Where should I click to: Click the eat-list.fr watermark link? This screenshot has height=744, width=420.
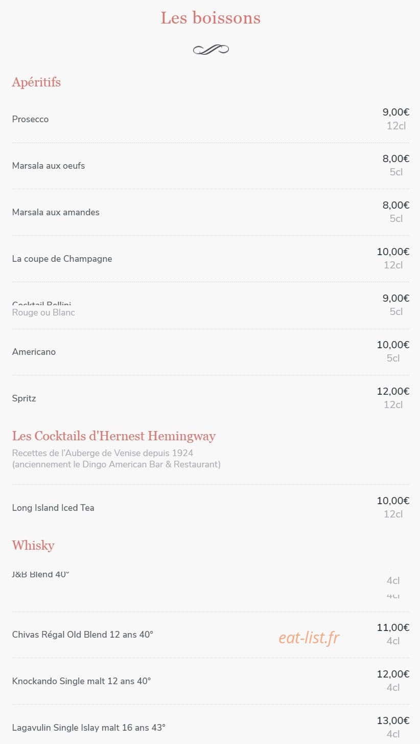tap(309, 638)
